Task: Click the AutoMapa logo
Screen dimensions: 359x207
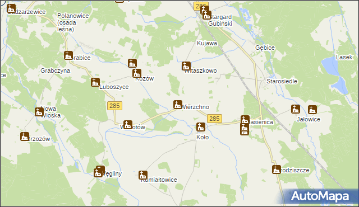Action: point(320,196)
